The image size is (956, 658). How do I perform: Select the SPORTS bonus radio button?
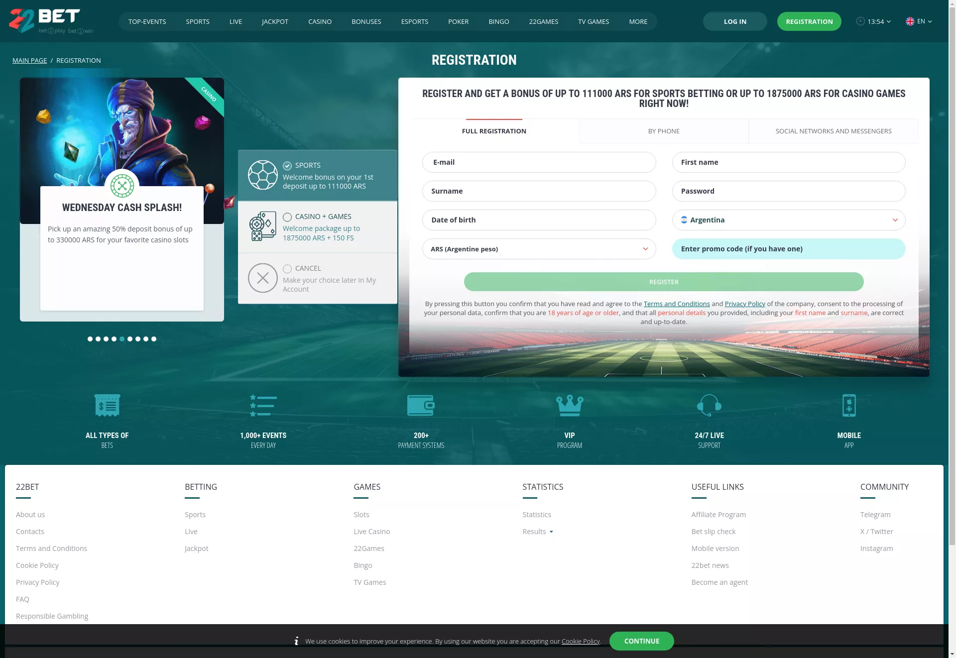[287, 166]
